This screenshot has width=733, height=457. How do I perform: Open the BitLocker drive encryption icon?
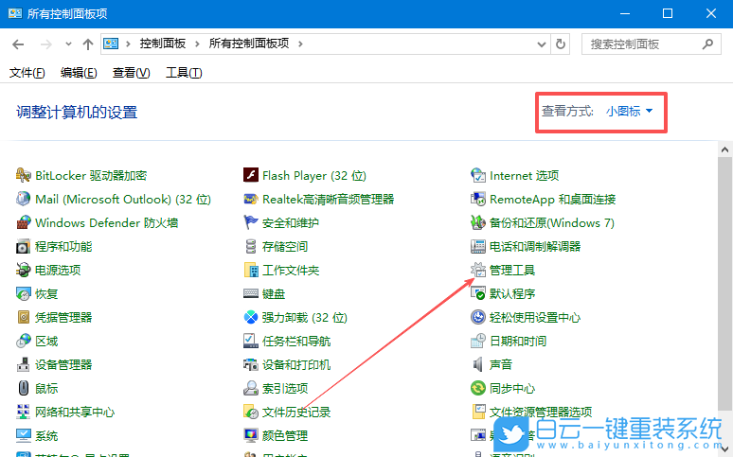[x=24, y=175]
